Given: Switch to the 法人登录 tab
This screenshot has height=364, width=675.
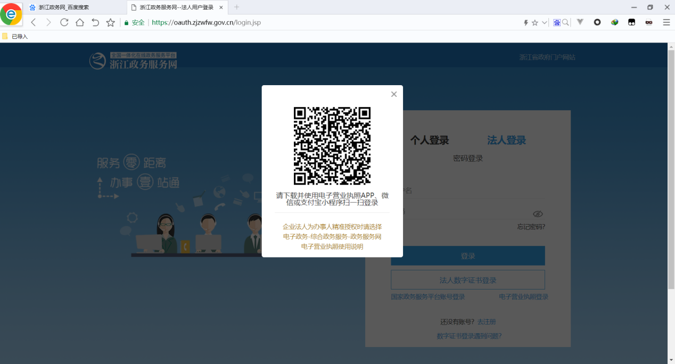Looking at the screenshot, I should point(507,140).
